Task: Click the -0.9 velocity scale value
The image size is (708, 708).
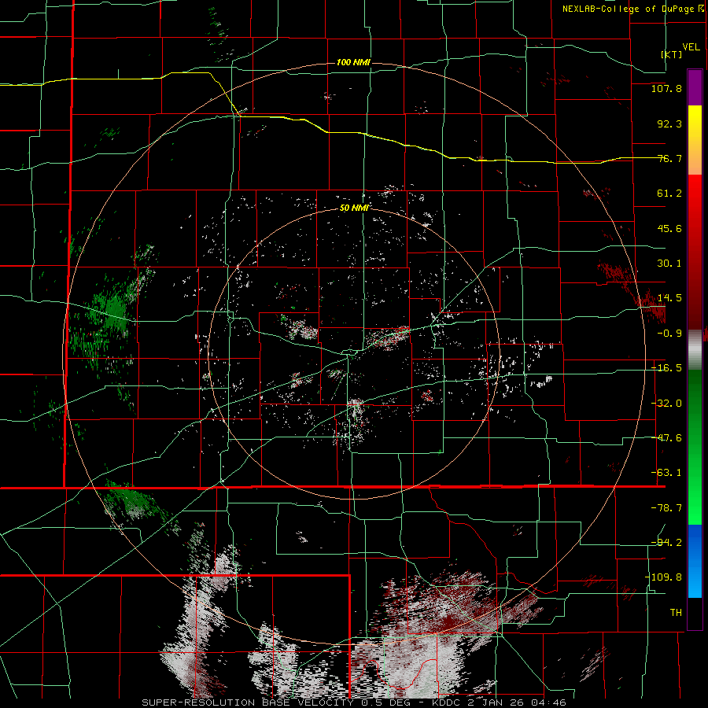Action: tap(669, 334)
